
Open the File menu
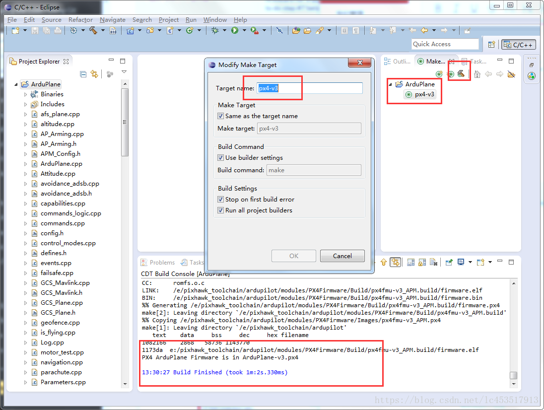click(x=12, y=20)
